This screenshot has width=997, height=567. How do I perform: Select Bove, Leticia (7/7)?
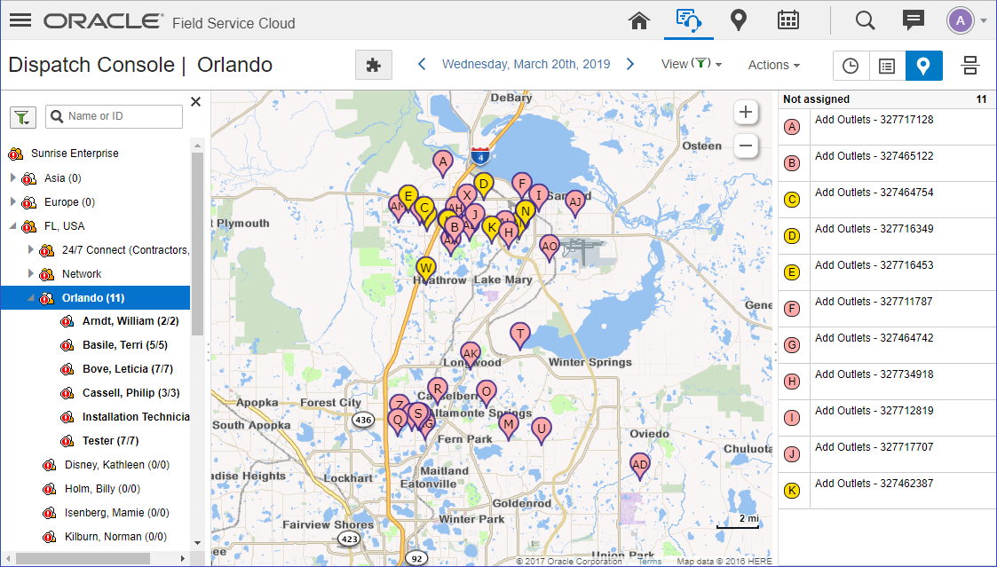pos(127,368)
